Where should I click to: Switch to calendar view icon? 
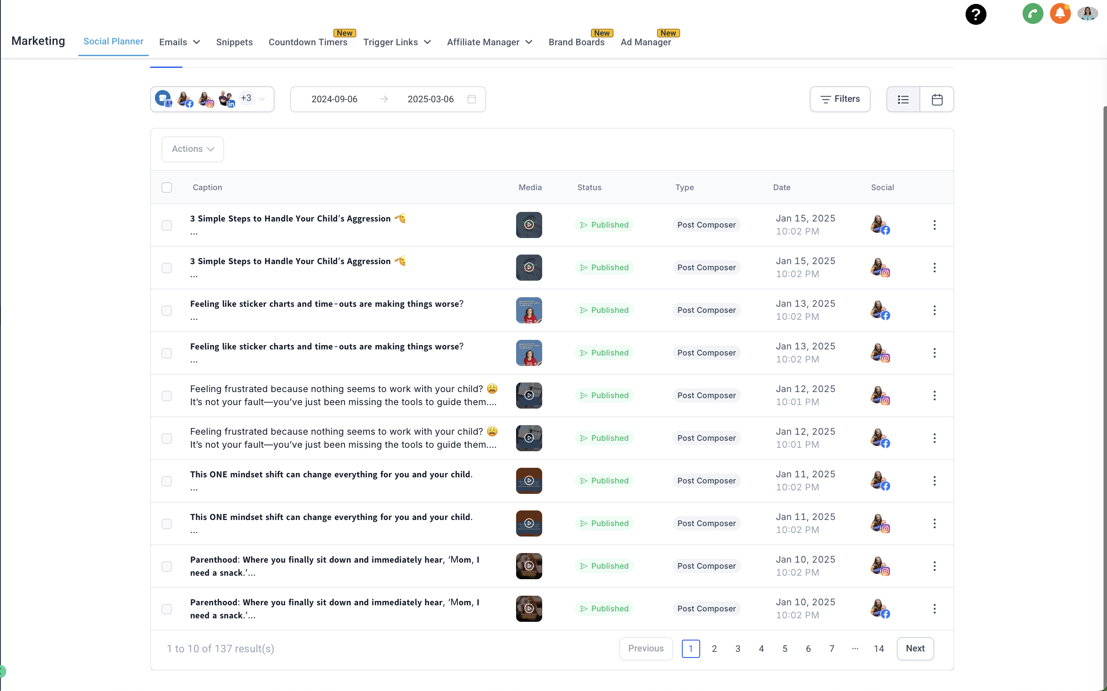pos(936,99)
